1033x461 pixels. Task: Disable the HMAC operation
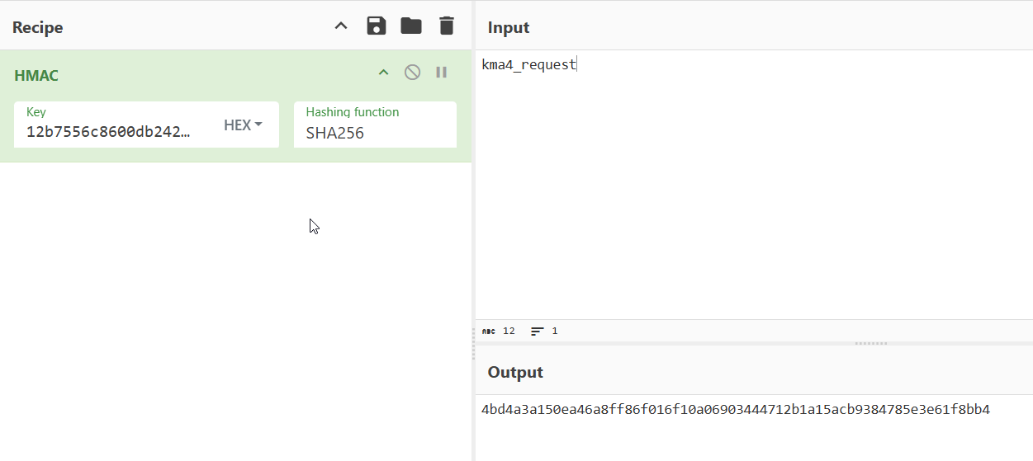(412, 73)
